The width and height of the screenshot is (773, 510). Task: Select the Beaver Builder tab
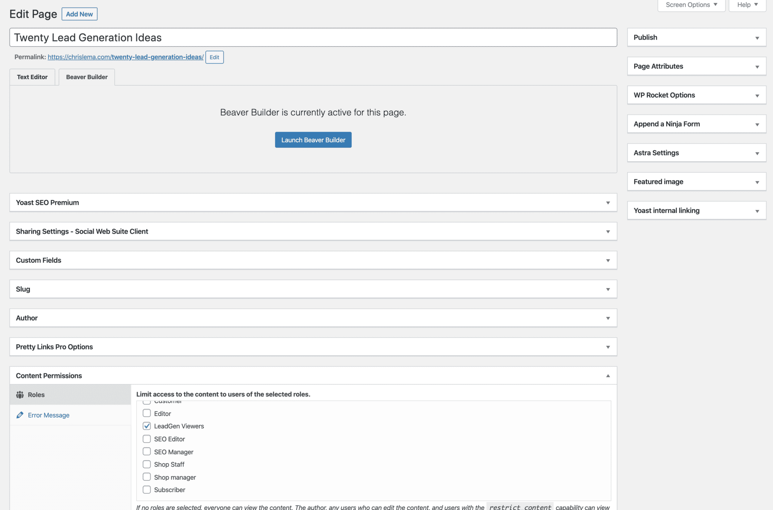point(87,77)
